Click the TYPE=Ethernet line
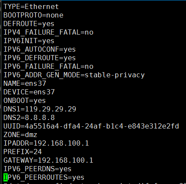This screenshot has width=186, height=184. pos(31,7)
